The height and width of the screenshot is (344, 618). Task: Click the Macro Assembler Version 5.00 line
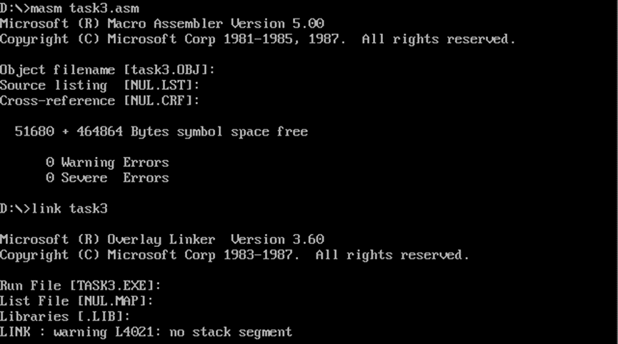coord(162,24)
